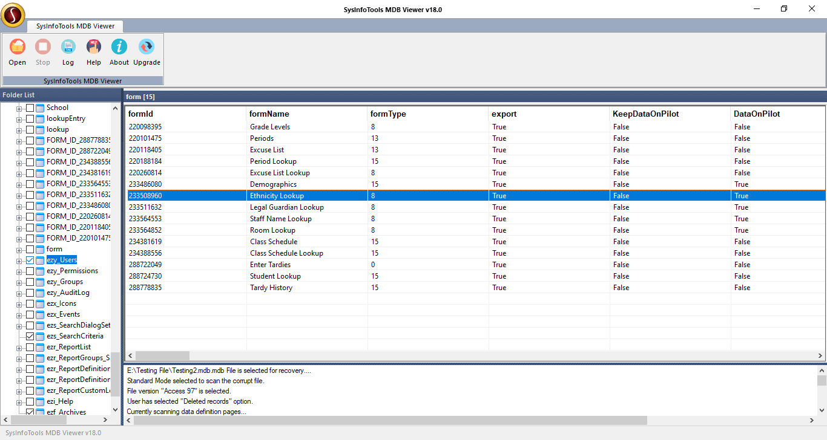Click the table icon beside ezx_Events
The width and height of the screenshot is (827, 440).
(40, 314)
